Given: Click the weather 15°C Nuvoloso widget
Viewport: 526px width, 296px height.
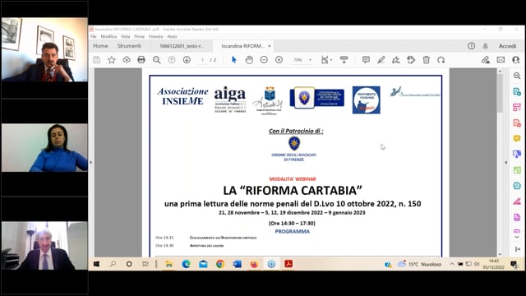Looking at the screenshot, I should tap(419, 264).
